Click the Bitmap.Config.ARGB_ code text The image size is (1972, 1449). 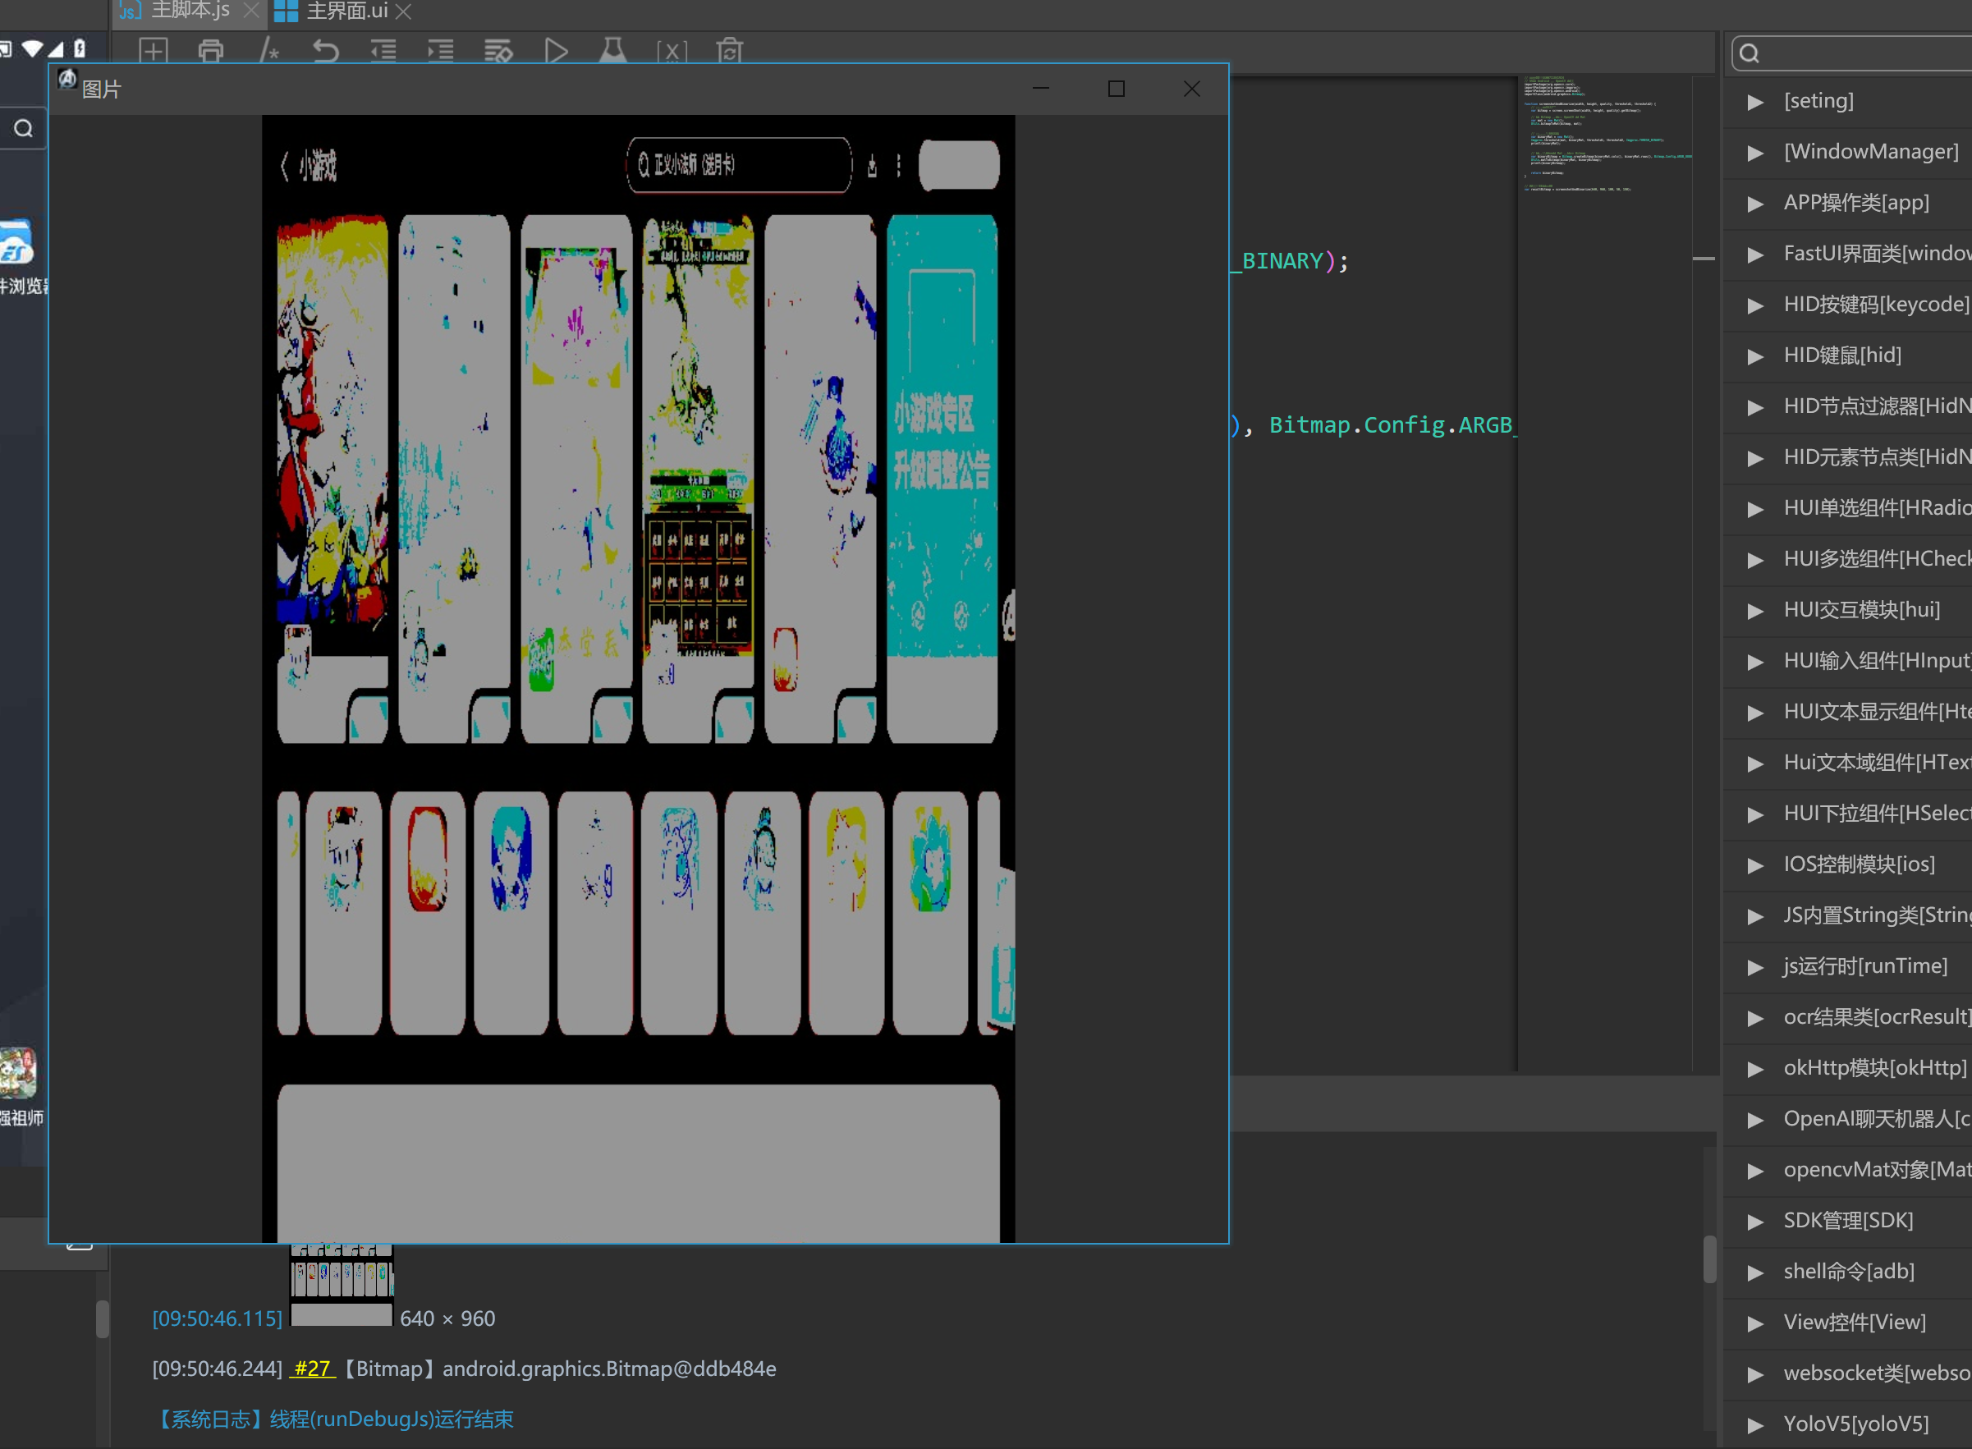point(1393,425)
